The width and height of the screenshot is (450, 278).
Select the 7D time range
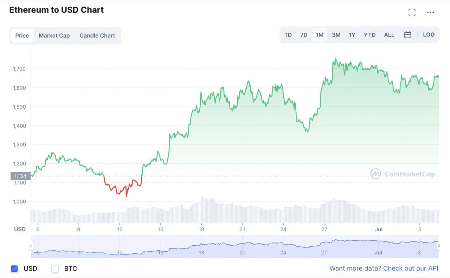(x=304, y=35)
